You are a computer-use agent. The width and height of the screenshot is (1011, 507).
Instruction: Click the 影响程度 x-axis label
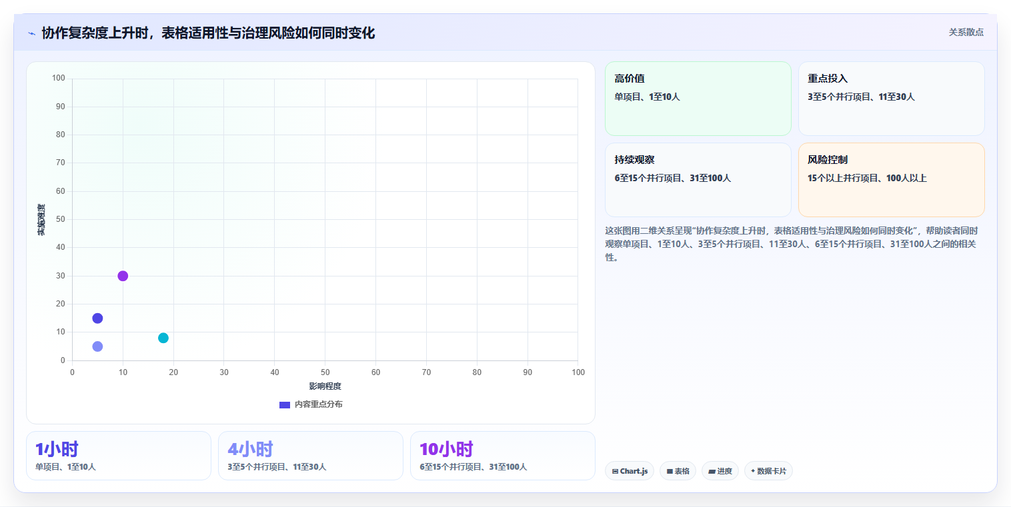tap(325, 386)
